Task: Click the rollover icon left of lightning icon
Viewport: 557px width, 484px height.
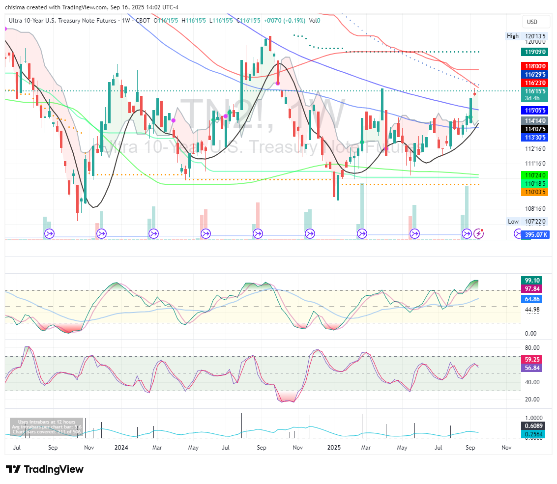Action: tap(467, 233)
